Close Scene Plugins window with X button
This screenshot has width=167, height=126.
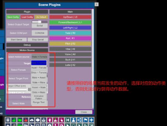96,4
